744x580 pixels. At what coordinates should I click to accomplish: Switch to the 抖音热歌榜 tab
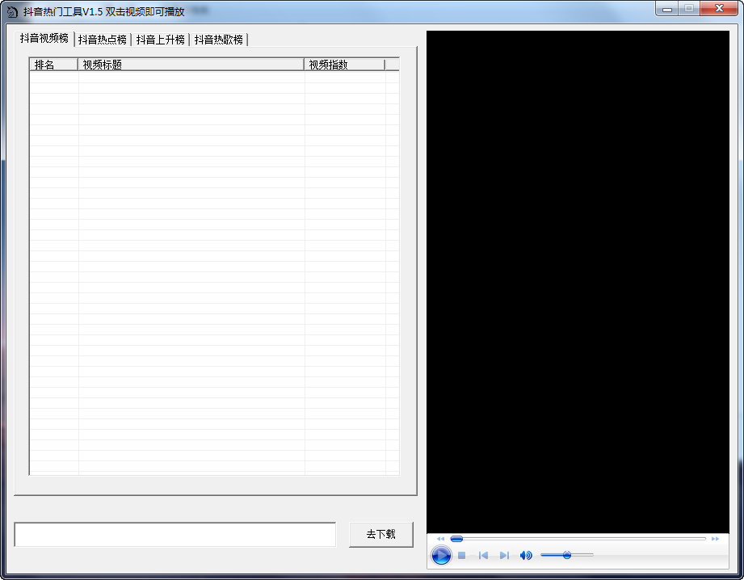tap(218, 40)
